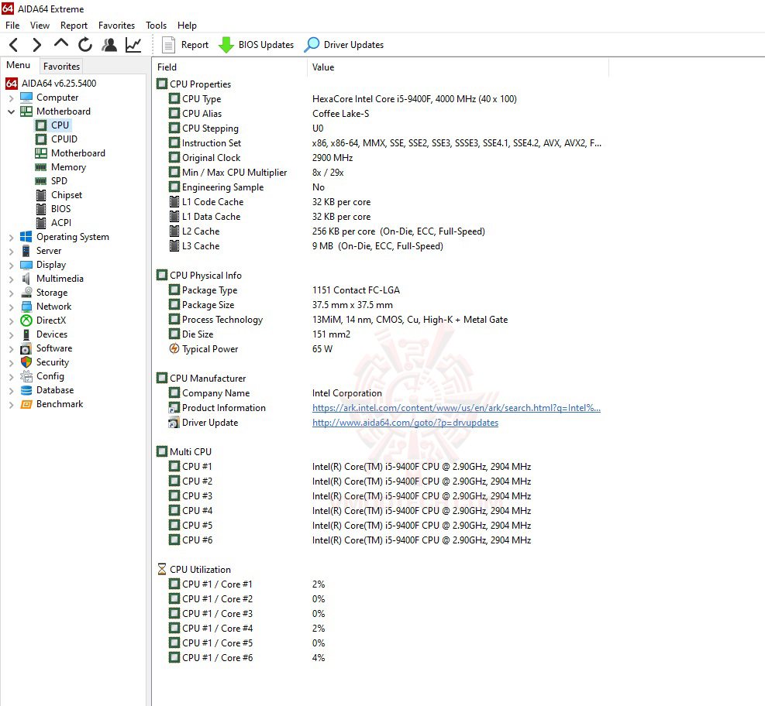Open the Report menu
Screen dimensions: 765x706
[x=74, y=26]
